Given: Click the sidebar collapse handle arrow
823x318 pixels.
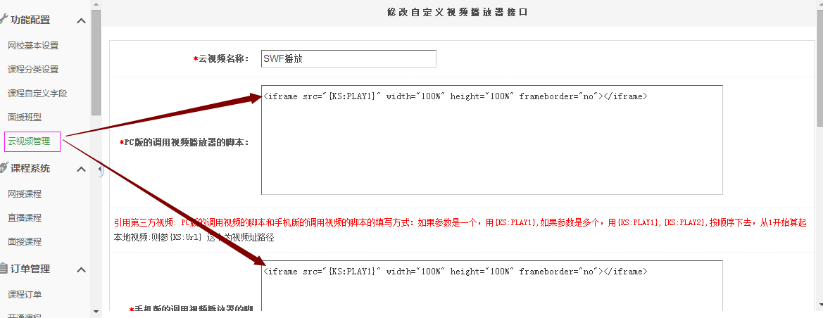Looking at the screenshot, I should pos(100,170).
